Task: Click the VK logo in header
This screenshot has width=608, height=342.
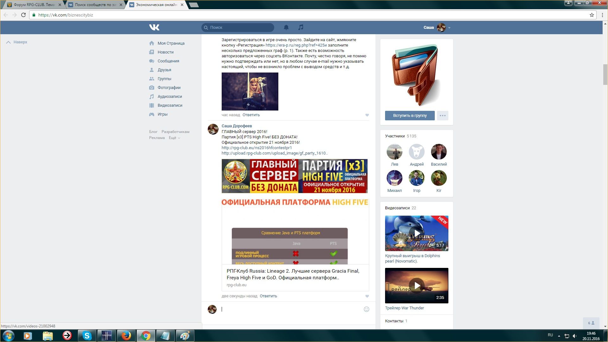Action: [154, 28]
